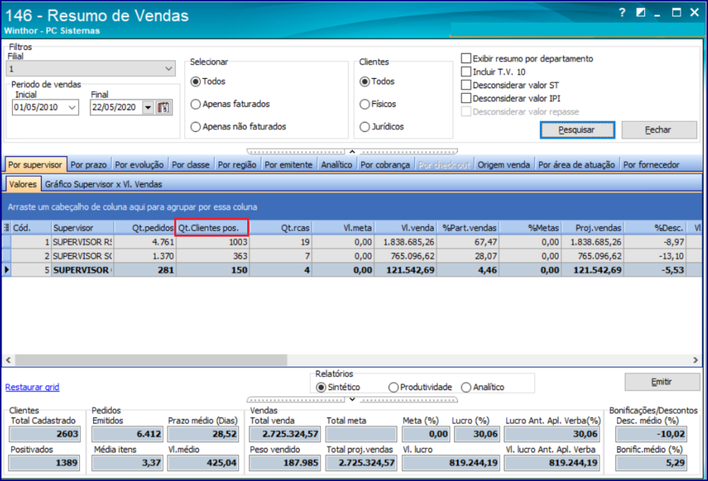Click the grid column selector icon
Image resolution: width=708 pixels, height=481 pixels.
(x=6, y=228)
